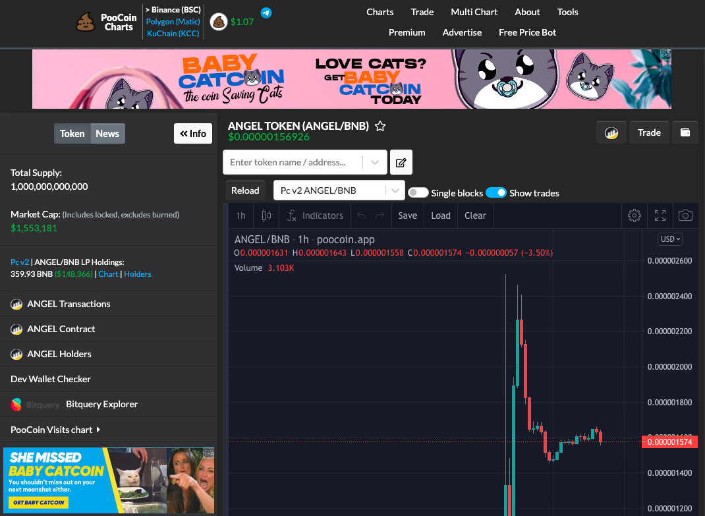Screen dimensions: 705x516
Task: Toggle the Single blocks switch
Action: coord(418,192)
